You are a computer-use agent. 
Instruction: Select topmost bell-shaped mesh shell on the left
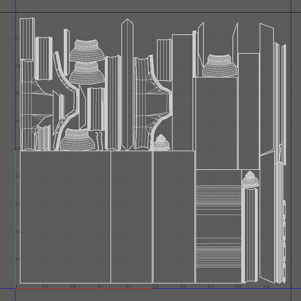87,50
